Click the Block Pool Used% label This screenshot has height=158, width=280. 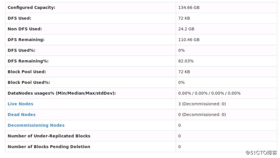coord(29,83)
